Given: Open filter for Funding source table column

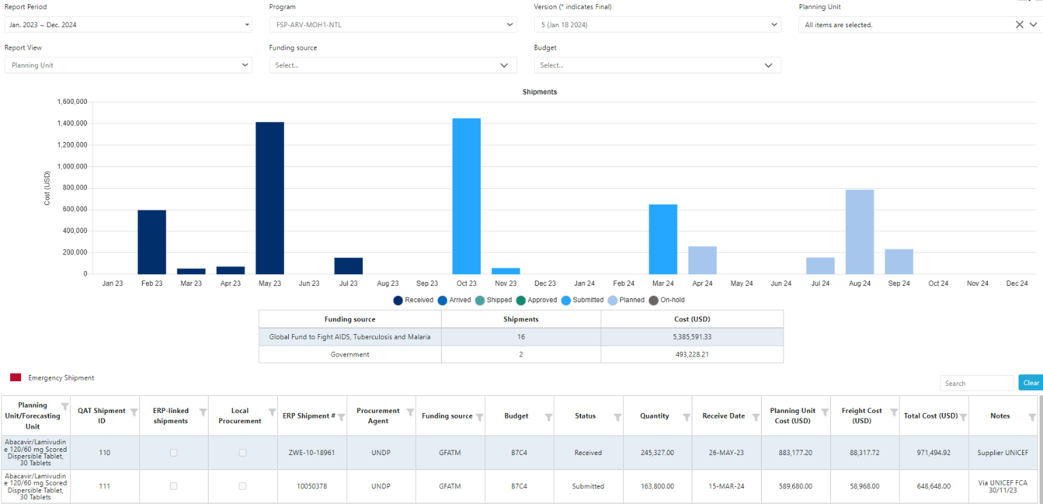Looking at the screenshot, I should (x=480, y=417).
